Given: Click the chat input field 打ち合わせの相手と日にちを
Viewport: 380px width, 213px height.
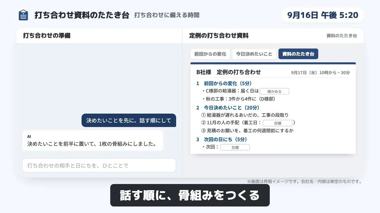Looking at the screenshot, I should (x=99, y=165).
